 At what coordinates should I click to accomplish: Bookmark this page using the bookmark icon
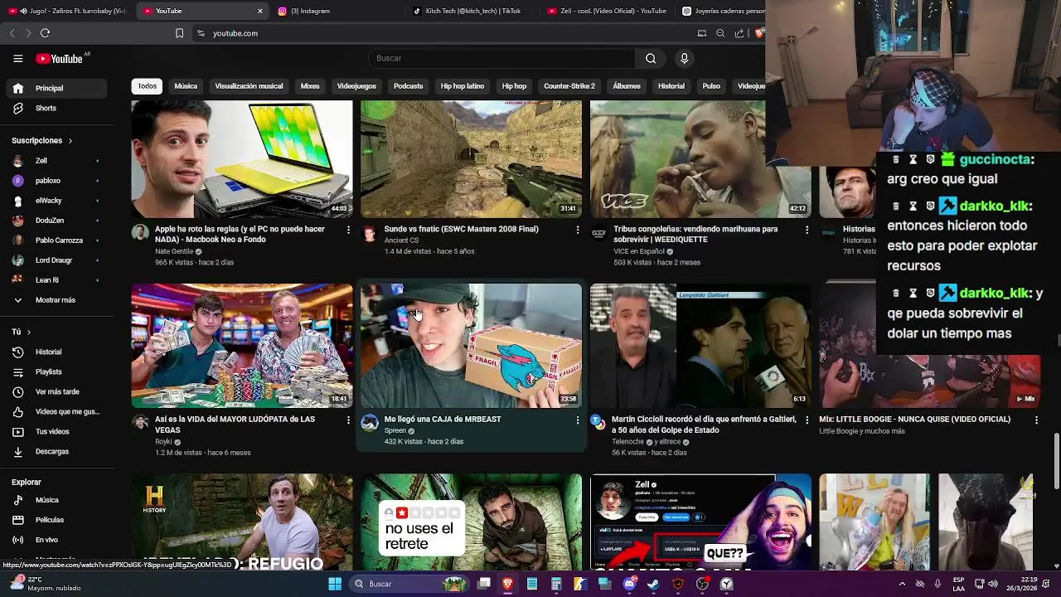pos(179,33)
